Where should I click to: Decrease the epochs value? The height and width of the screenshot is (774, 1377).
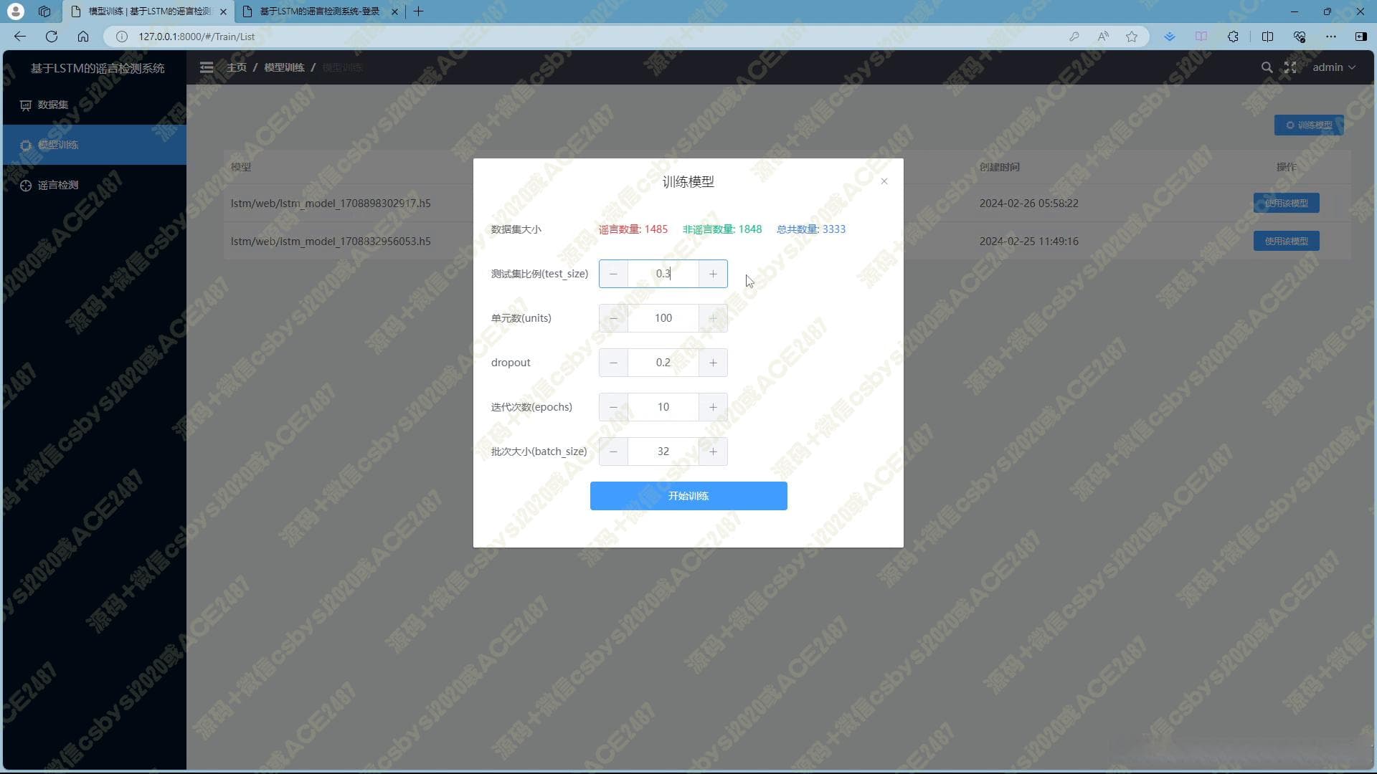[x=613, y=407]
